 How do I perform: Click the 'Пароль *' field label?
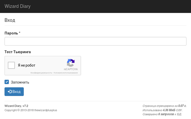(13, 33)
